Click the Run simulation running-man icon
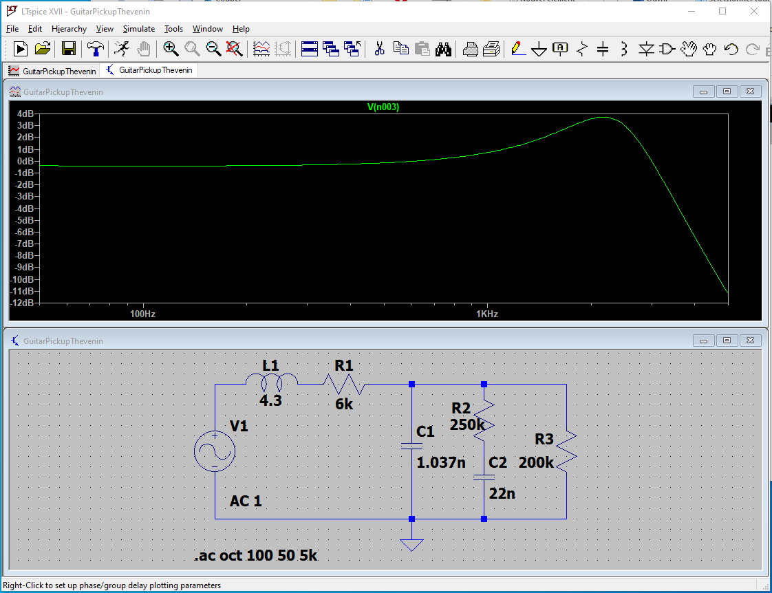This screenshot has width=772, height=593. click(x=122, y=48)
